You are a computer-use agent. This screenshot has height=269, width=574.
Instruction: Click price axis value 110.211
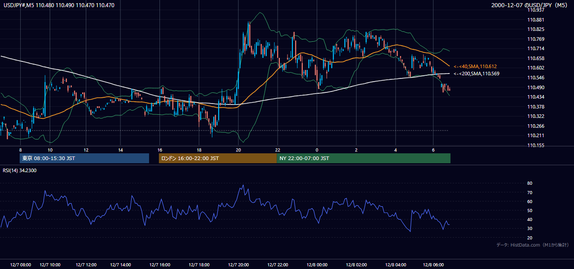point(535,135)
